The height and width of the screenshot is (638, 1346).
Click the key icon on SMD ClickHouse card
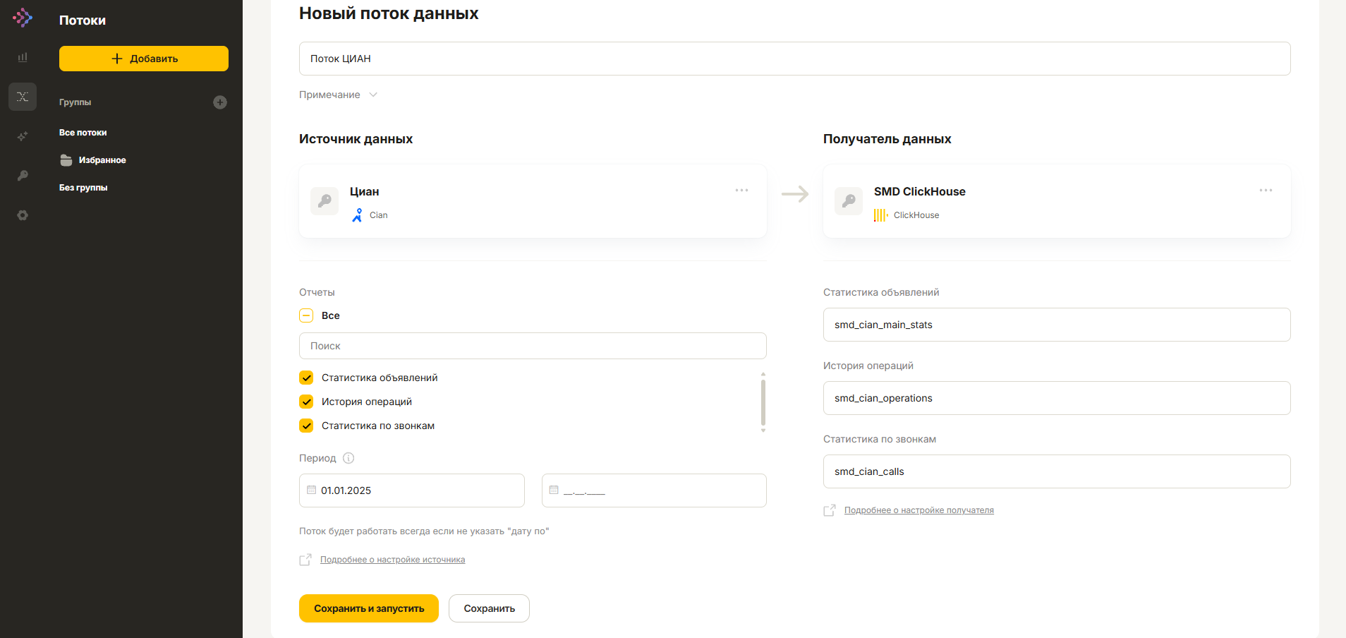click(x=849, y=201)
